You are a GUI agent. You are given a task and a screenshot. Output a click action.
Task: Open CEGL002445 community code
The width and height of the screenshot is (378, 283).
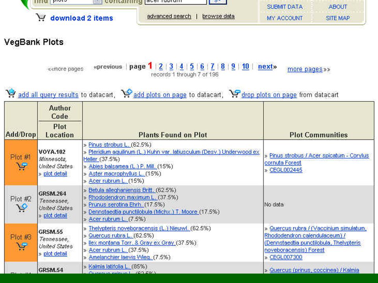[286, 170]
